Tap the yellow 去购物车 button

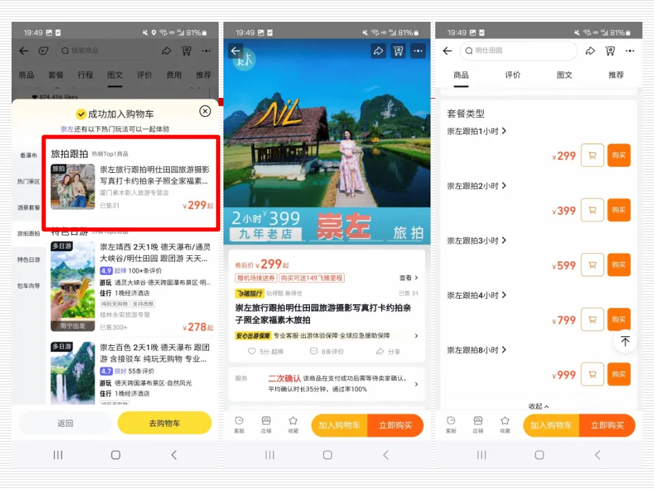pos(163,423)
